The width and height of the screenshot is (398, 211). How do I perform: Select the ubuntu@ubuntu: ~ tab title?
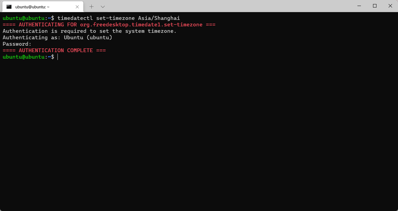[x=32, y=7]
